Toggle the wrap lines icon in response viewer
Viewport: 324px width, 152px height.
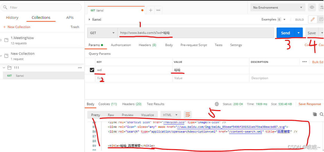click(x=187, y=115)
